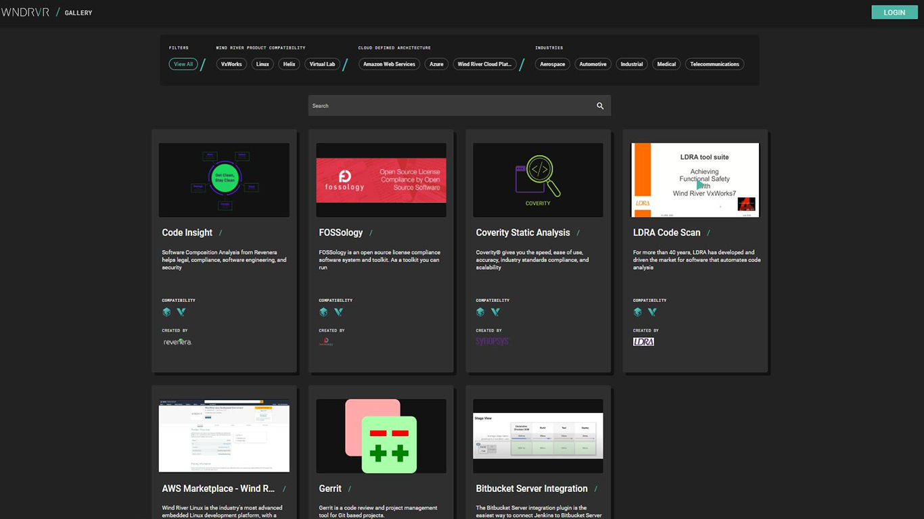Viewport: 924px width, 519px height.
Task: Click the Wind River Linux description text
Action: (x=223, y=512)
